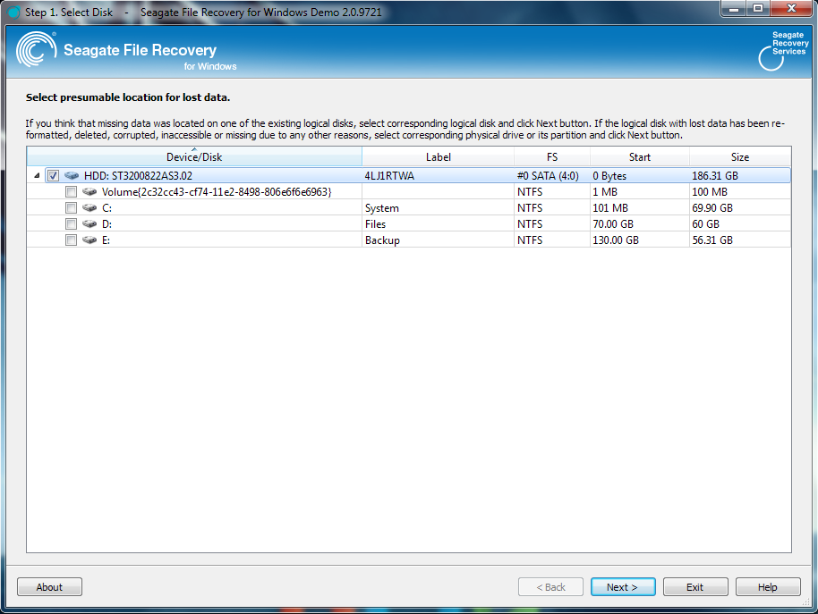This screenshot has width=818, height=614.
Task: Click the hard drive icon for HDD ST3200822AS3.02
Action: (72, 176)
